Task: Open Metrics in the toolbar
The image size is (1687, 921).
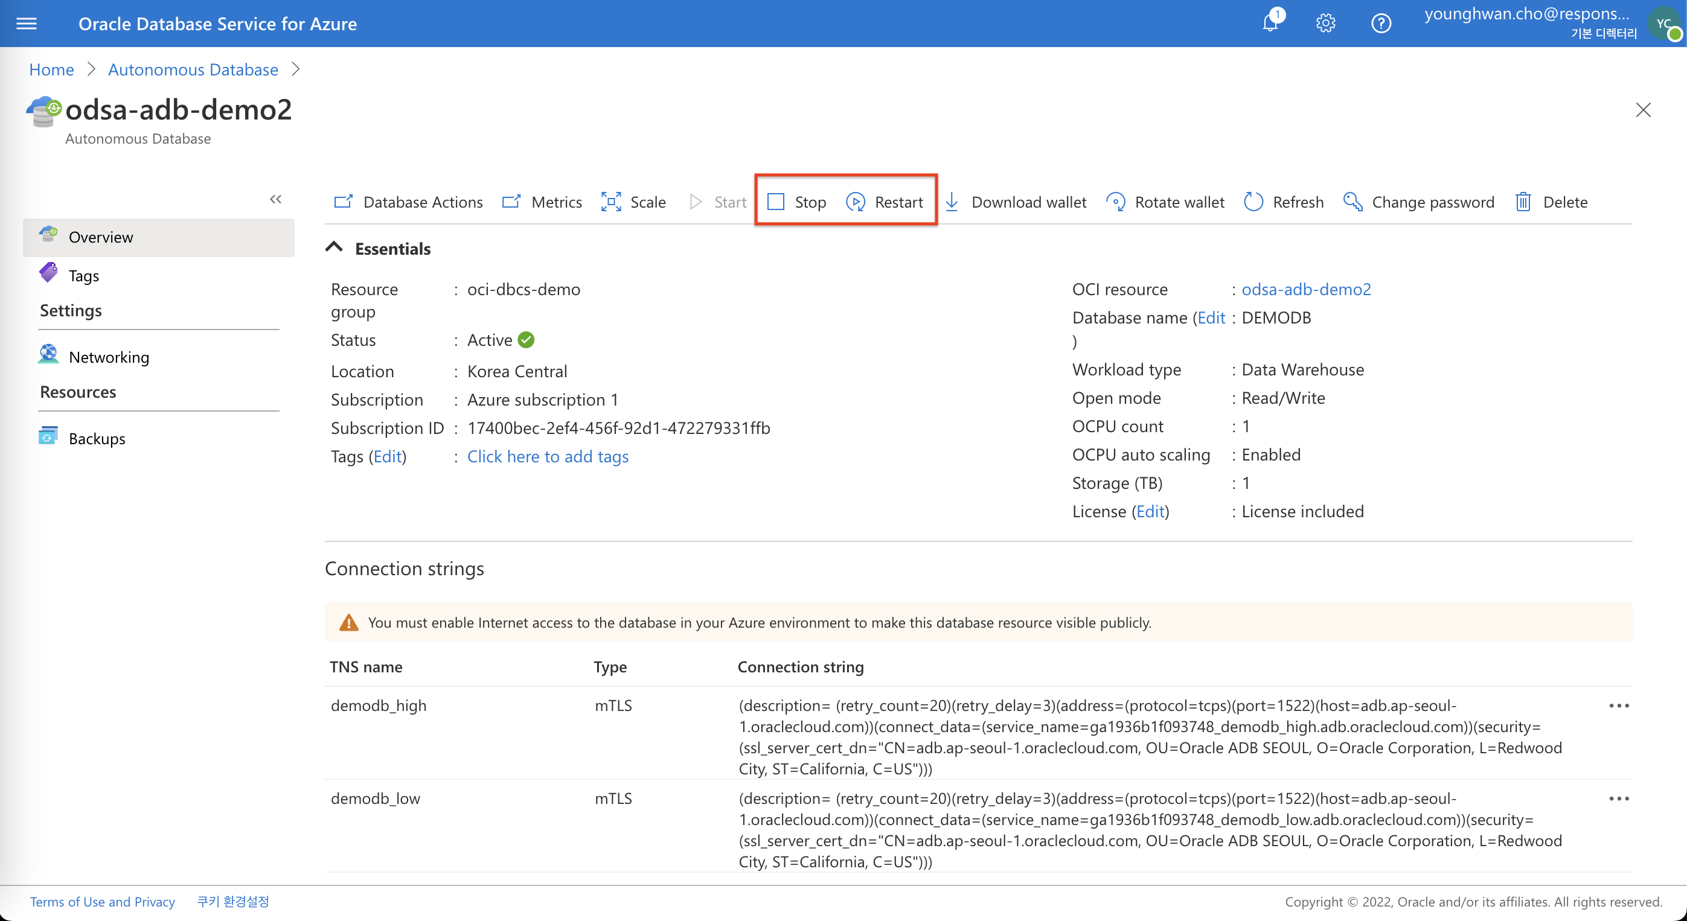Action: click(542, 202)
